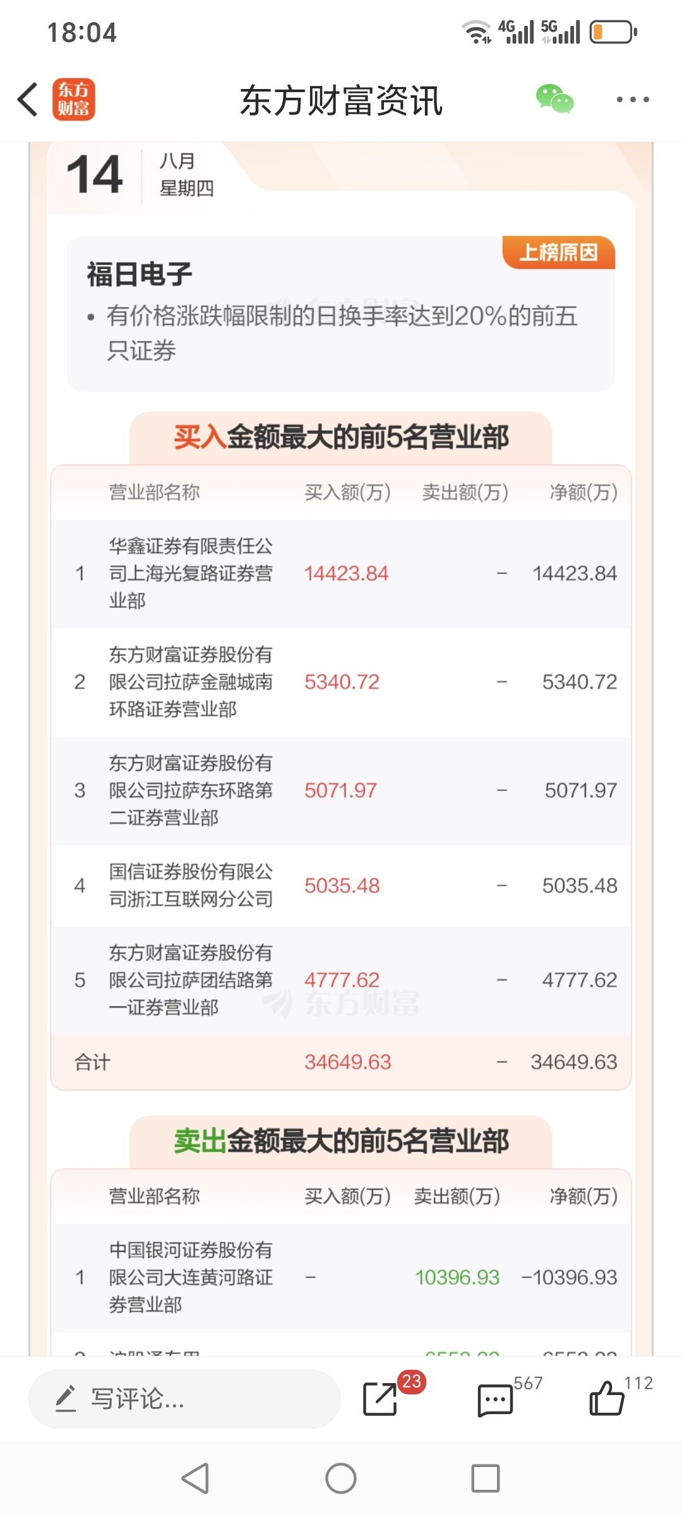Open comments icon showing 567

pyautogui.click(x=495, y=1400)
